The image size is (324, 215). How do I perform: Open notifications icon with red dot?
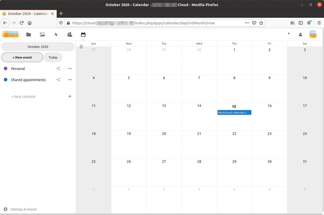tap(289, 33)
